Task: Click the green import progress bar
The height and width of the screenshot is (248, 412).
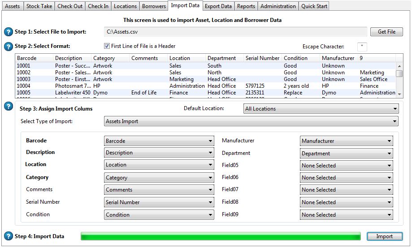Action: pyautogui.click(x=220, y=236)
